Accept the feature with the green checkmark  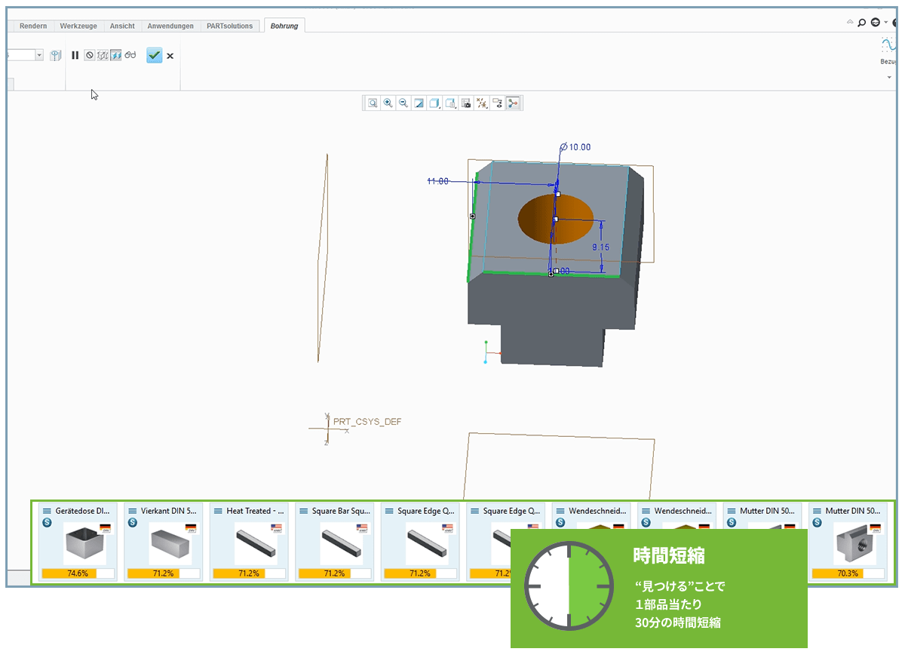[x=154, y=55]
